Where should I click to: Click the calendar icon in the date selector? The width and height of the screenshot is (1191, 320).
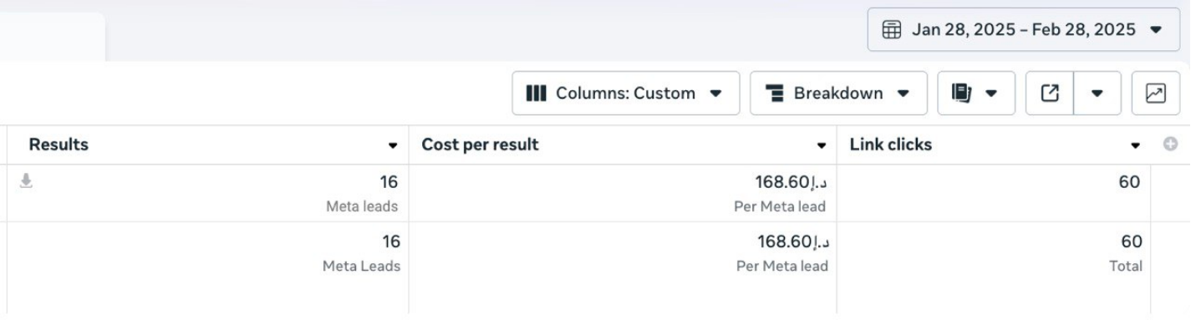(x=892, y=30)
